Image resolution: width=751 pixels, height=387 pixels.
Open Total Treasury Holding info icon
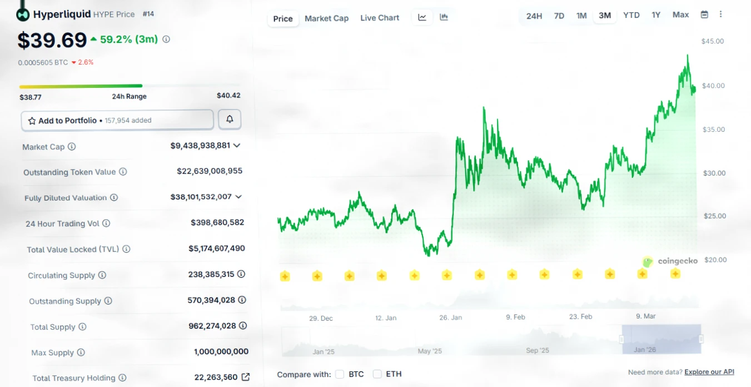[122, 378]
